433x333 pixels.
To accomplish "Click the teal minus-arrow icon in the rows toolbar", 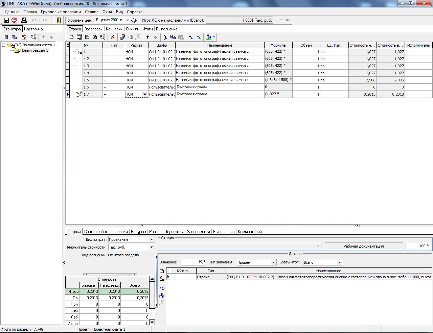I will pos(199,37).
